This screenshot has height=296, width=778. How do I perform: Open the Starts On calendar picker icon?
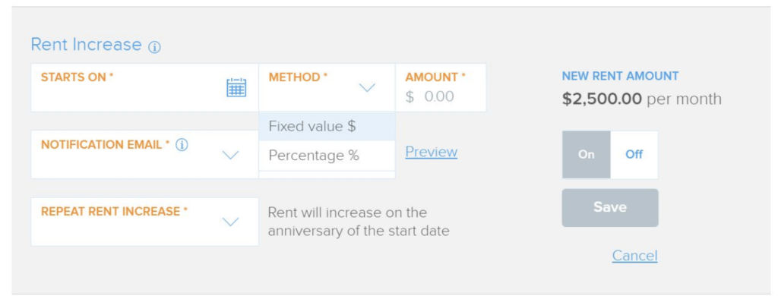(x=236, y=88)
